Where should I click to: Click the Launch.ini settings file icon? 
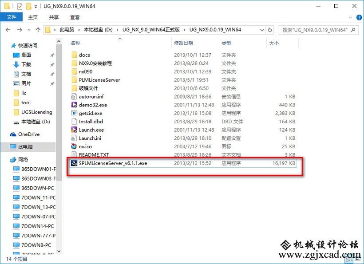point(74,138)
